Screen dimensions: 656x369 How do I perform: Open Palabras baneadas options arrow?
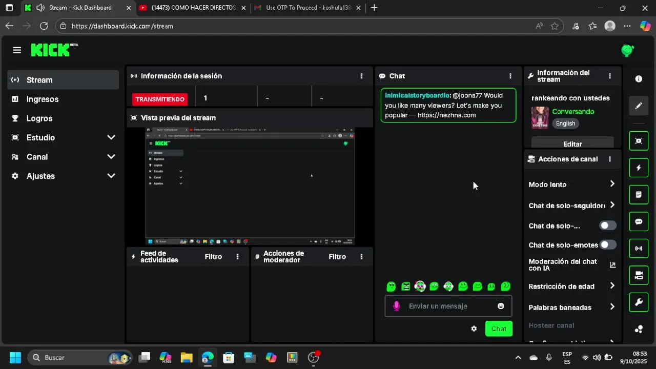tap(612, 307)
